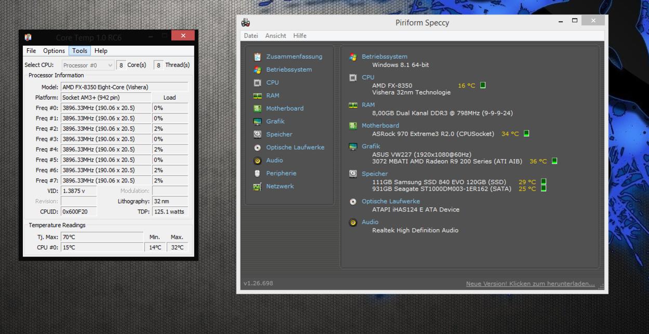This screenshot has width=649, height=334.
Task: Open the Speicher section heading in summary
Action: [x=375, y=174]
